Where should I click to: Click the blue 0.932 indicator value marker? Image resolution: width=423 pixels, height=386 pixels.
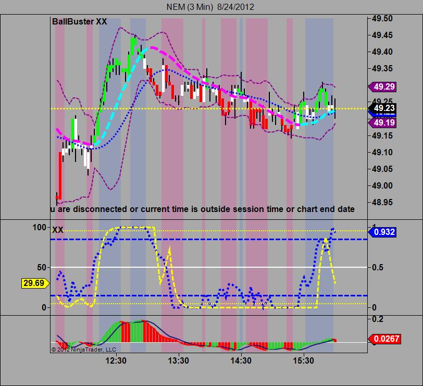[x=382, y=232]
